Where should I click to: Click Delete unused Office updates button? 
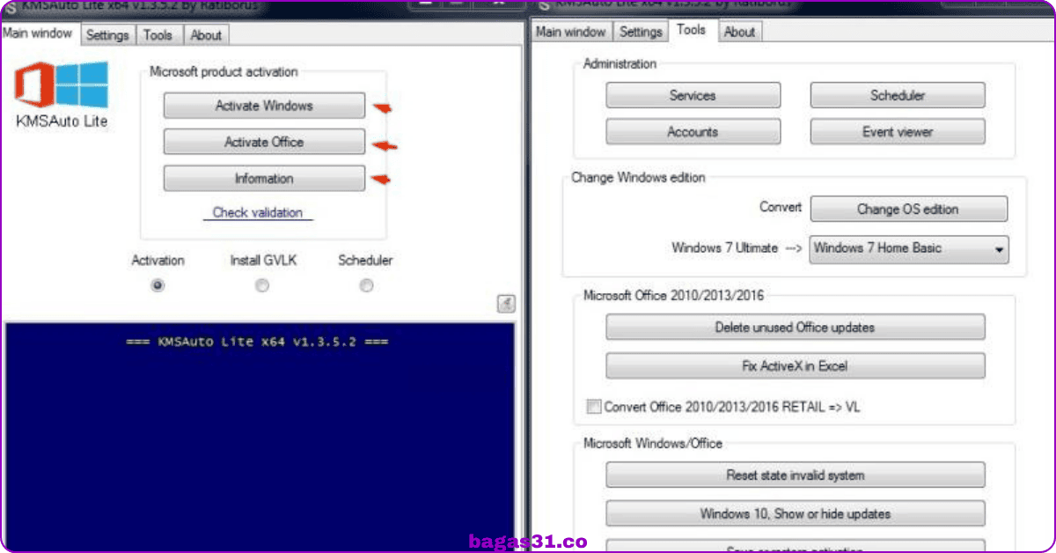pyautogui.click(x=795, y=328)
